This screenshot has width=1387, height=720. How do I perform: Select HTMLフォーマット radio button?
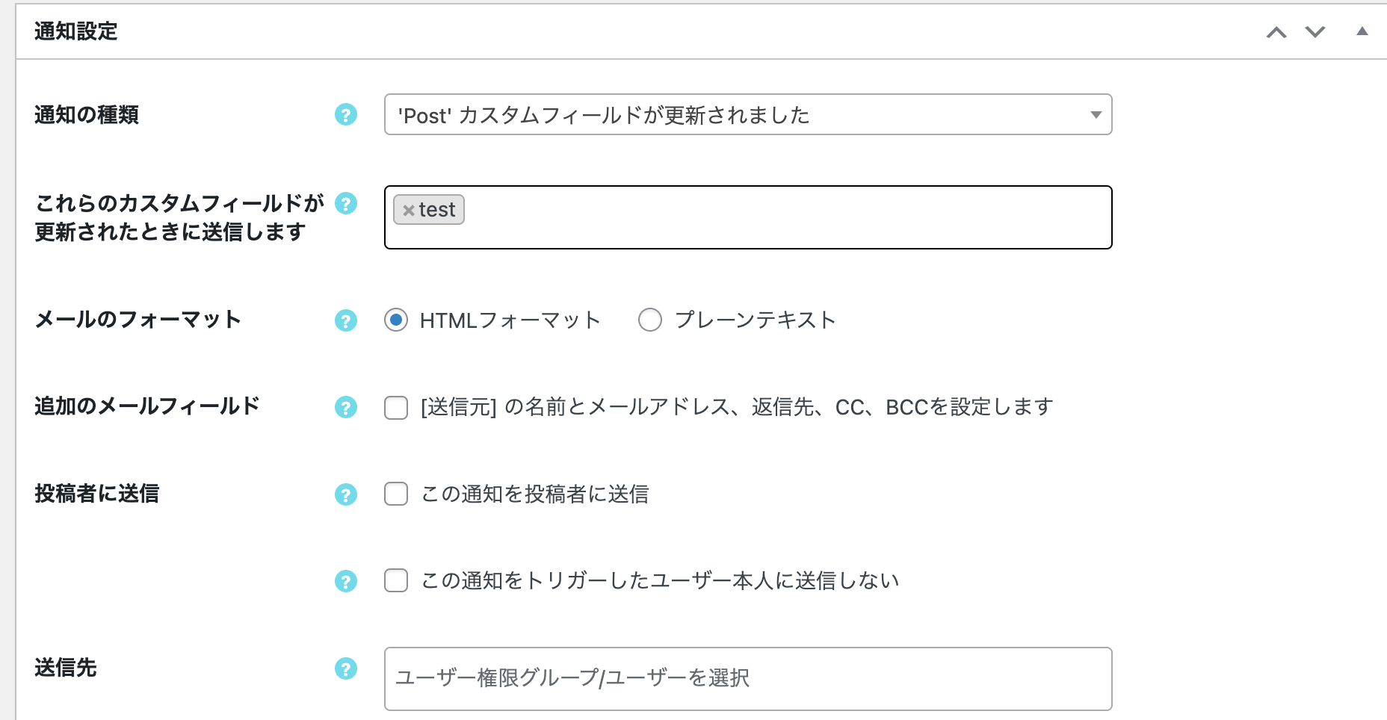coord(396,320)
